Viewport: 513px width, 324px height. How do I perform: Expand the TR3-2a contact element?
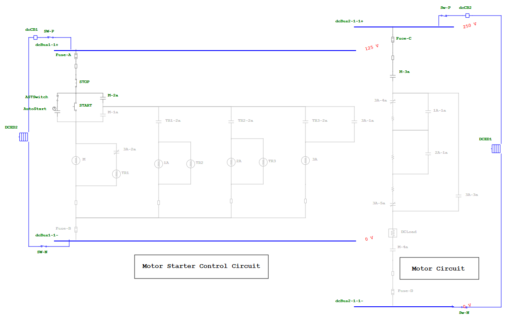pos(305,121)
